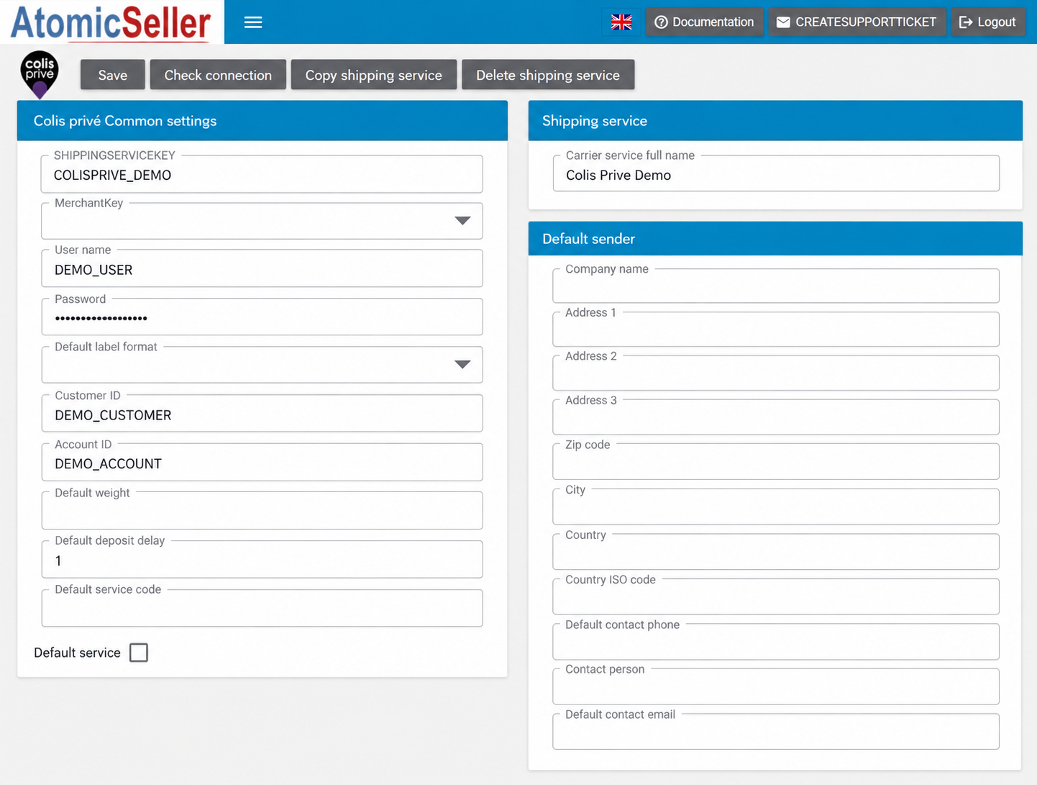Open the hamburger navigation menu
Viewport: 1037px width, 785px height.
(x=253, y=22)
